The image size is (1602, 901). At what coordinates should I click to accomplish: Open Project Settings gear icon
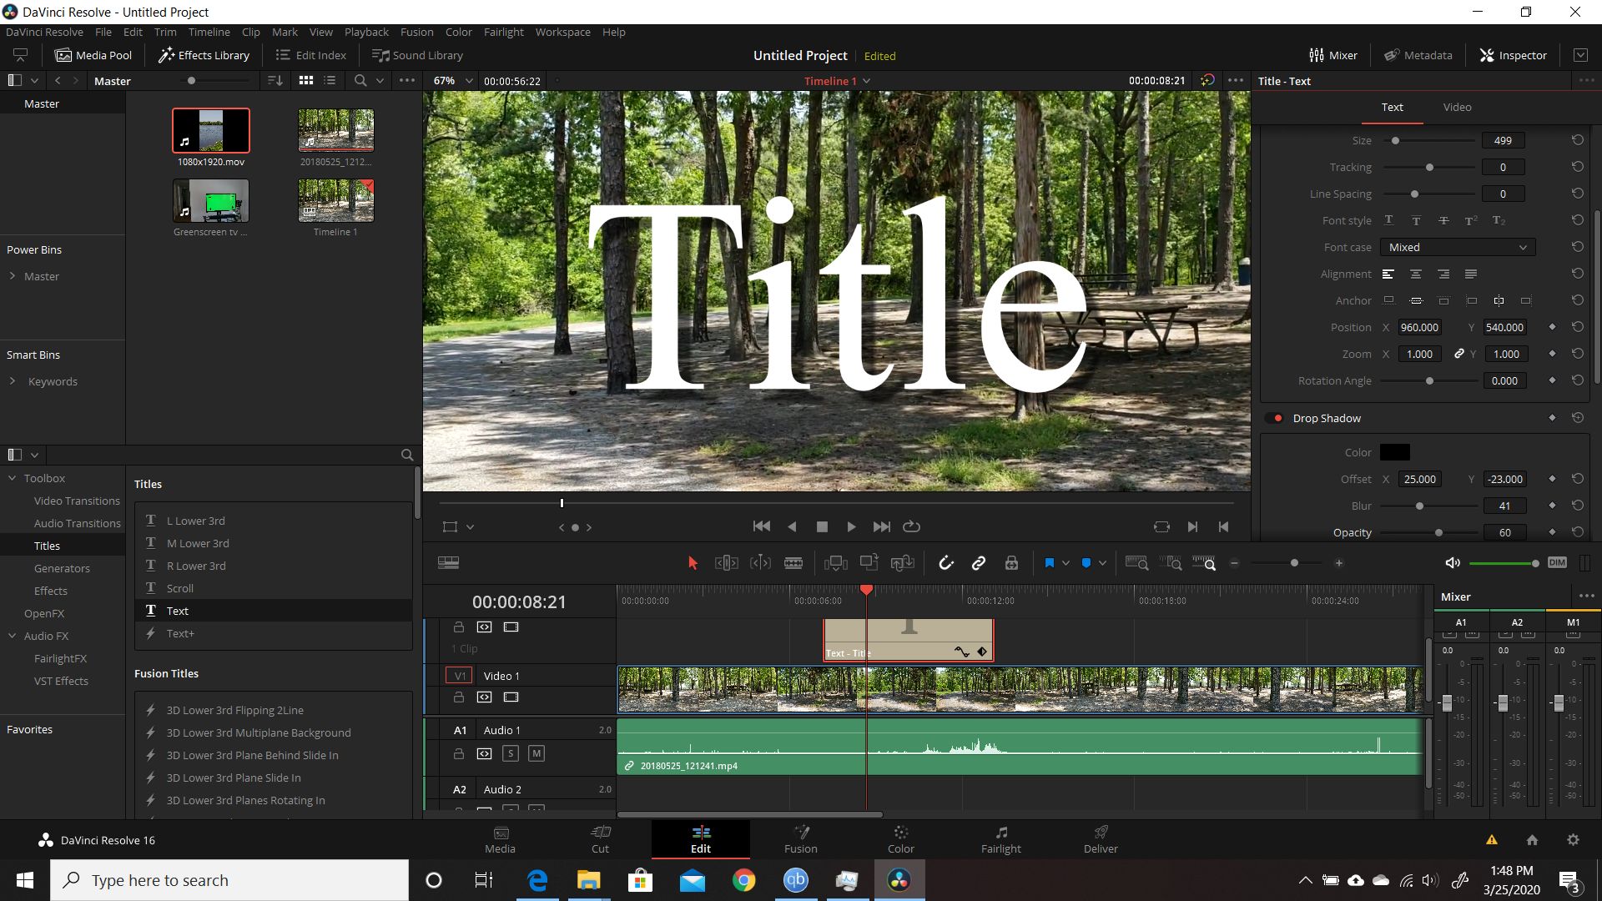pyautogui.click(x=1573, y=840)
